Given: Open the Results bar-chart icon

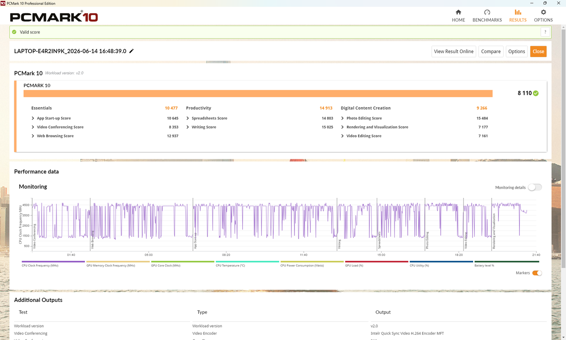Looking at the screenshot, I should (518, 12).
